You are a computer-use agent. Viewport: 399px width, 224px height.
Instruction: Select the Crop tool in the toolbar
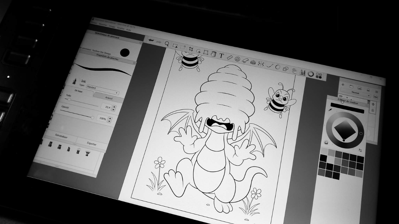pos(191,49)
